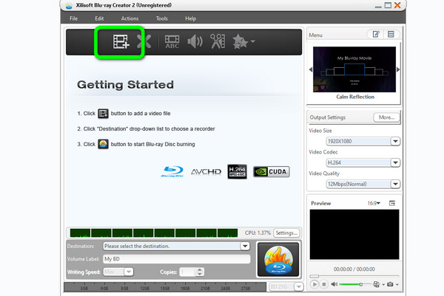The height and width of the screenshot is (296, 444).
Task: Click the Stop button in Preview
Action: (324, 284)
